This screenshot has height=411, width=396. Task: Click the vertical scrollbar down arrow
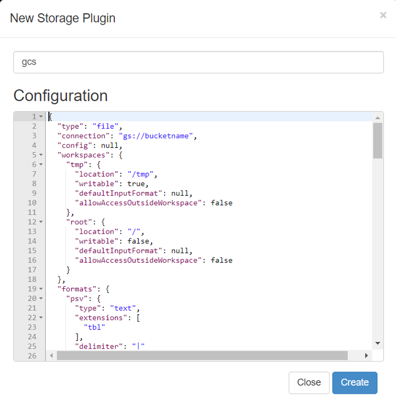pos(377,343)
